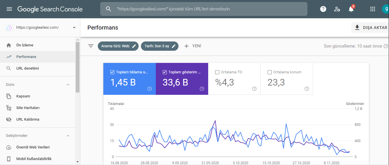
Task: Click the URL denetimi magnifier icon
Action: 9,68
